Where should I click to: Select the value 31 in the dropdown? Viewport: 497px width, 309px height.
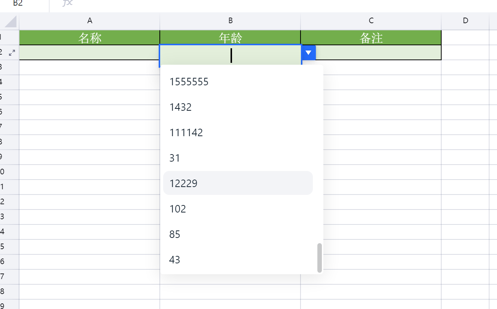coord(175,158)
